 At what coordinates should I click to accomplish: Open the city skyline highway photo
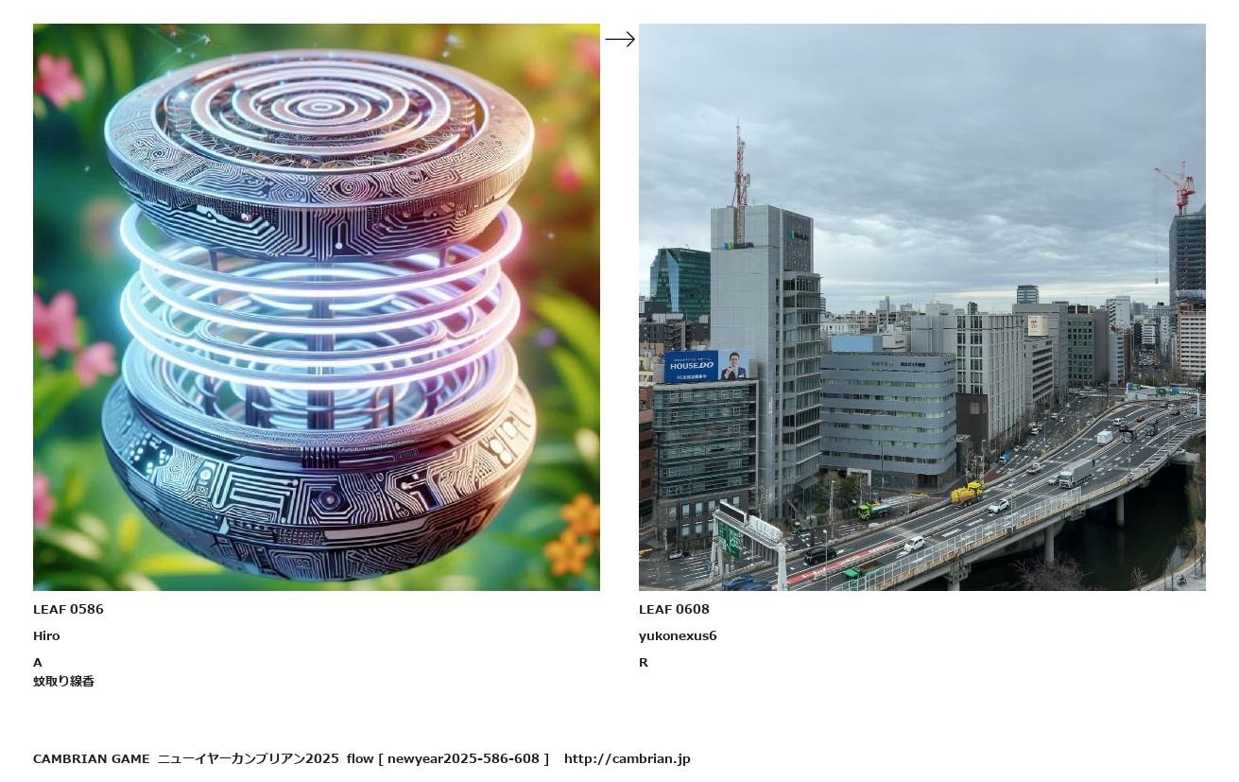click(922, 307)
